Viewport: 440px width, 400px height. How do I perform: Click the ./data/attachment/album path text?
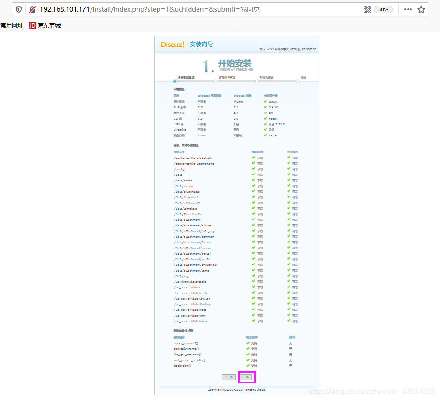tap(192, 225)
